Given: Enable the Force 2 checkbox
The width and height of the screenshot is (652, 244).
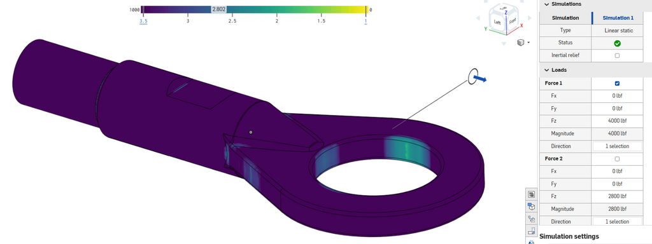Looking at the screenshot, I should [x=617, y=159].
